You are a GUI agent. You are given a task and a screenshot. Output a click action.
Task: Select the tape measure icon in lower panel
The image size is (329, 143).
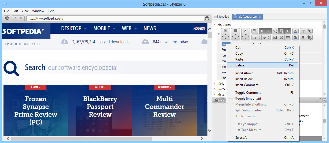(324, 100)
